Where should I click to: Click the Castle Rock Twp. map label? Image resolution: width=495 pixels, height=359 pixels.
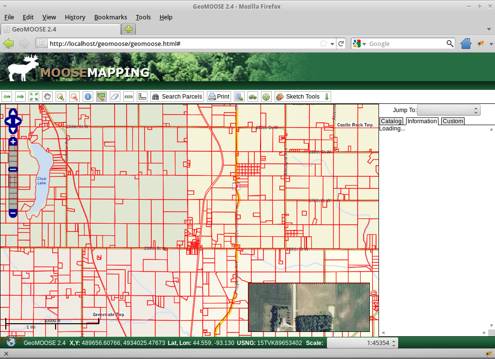355,125
